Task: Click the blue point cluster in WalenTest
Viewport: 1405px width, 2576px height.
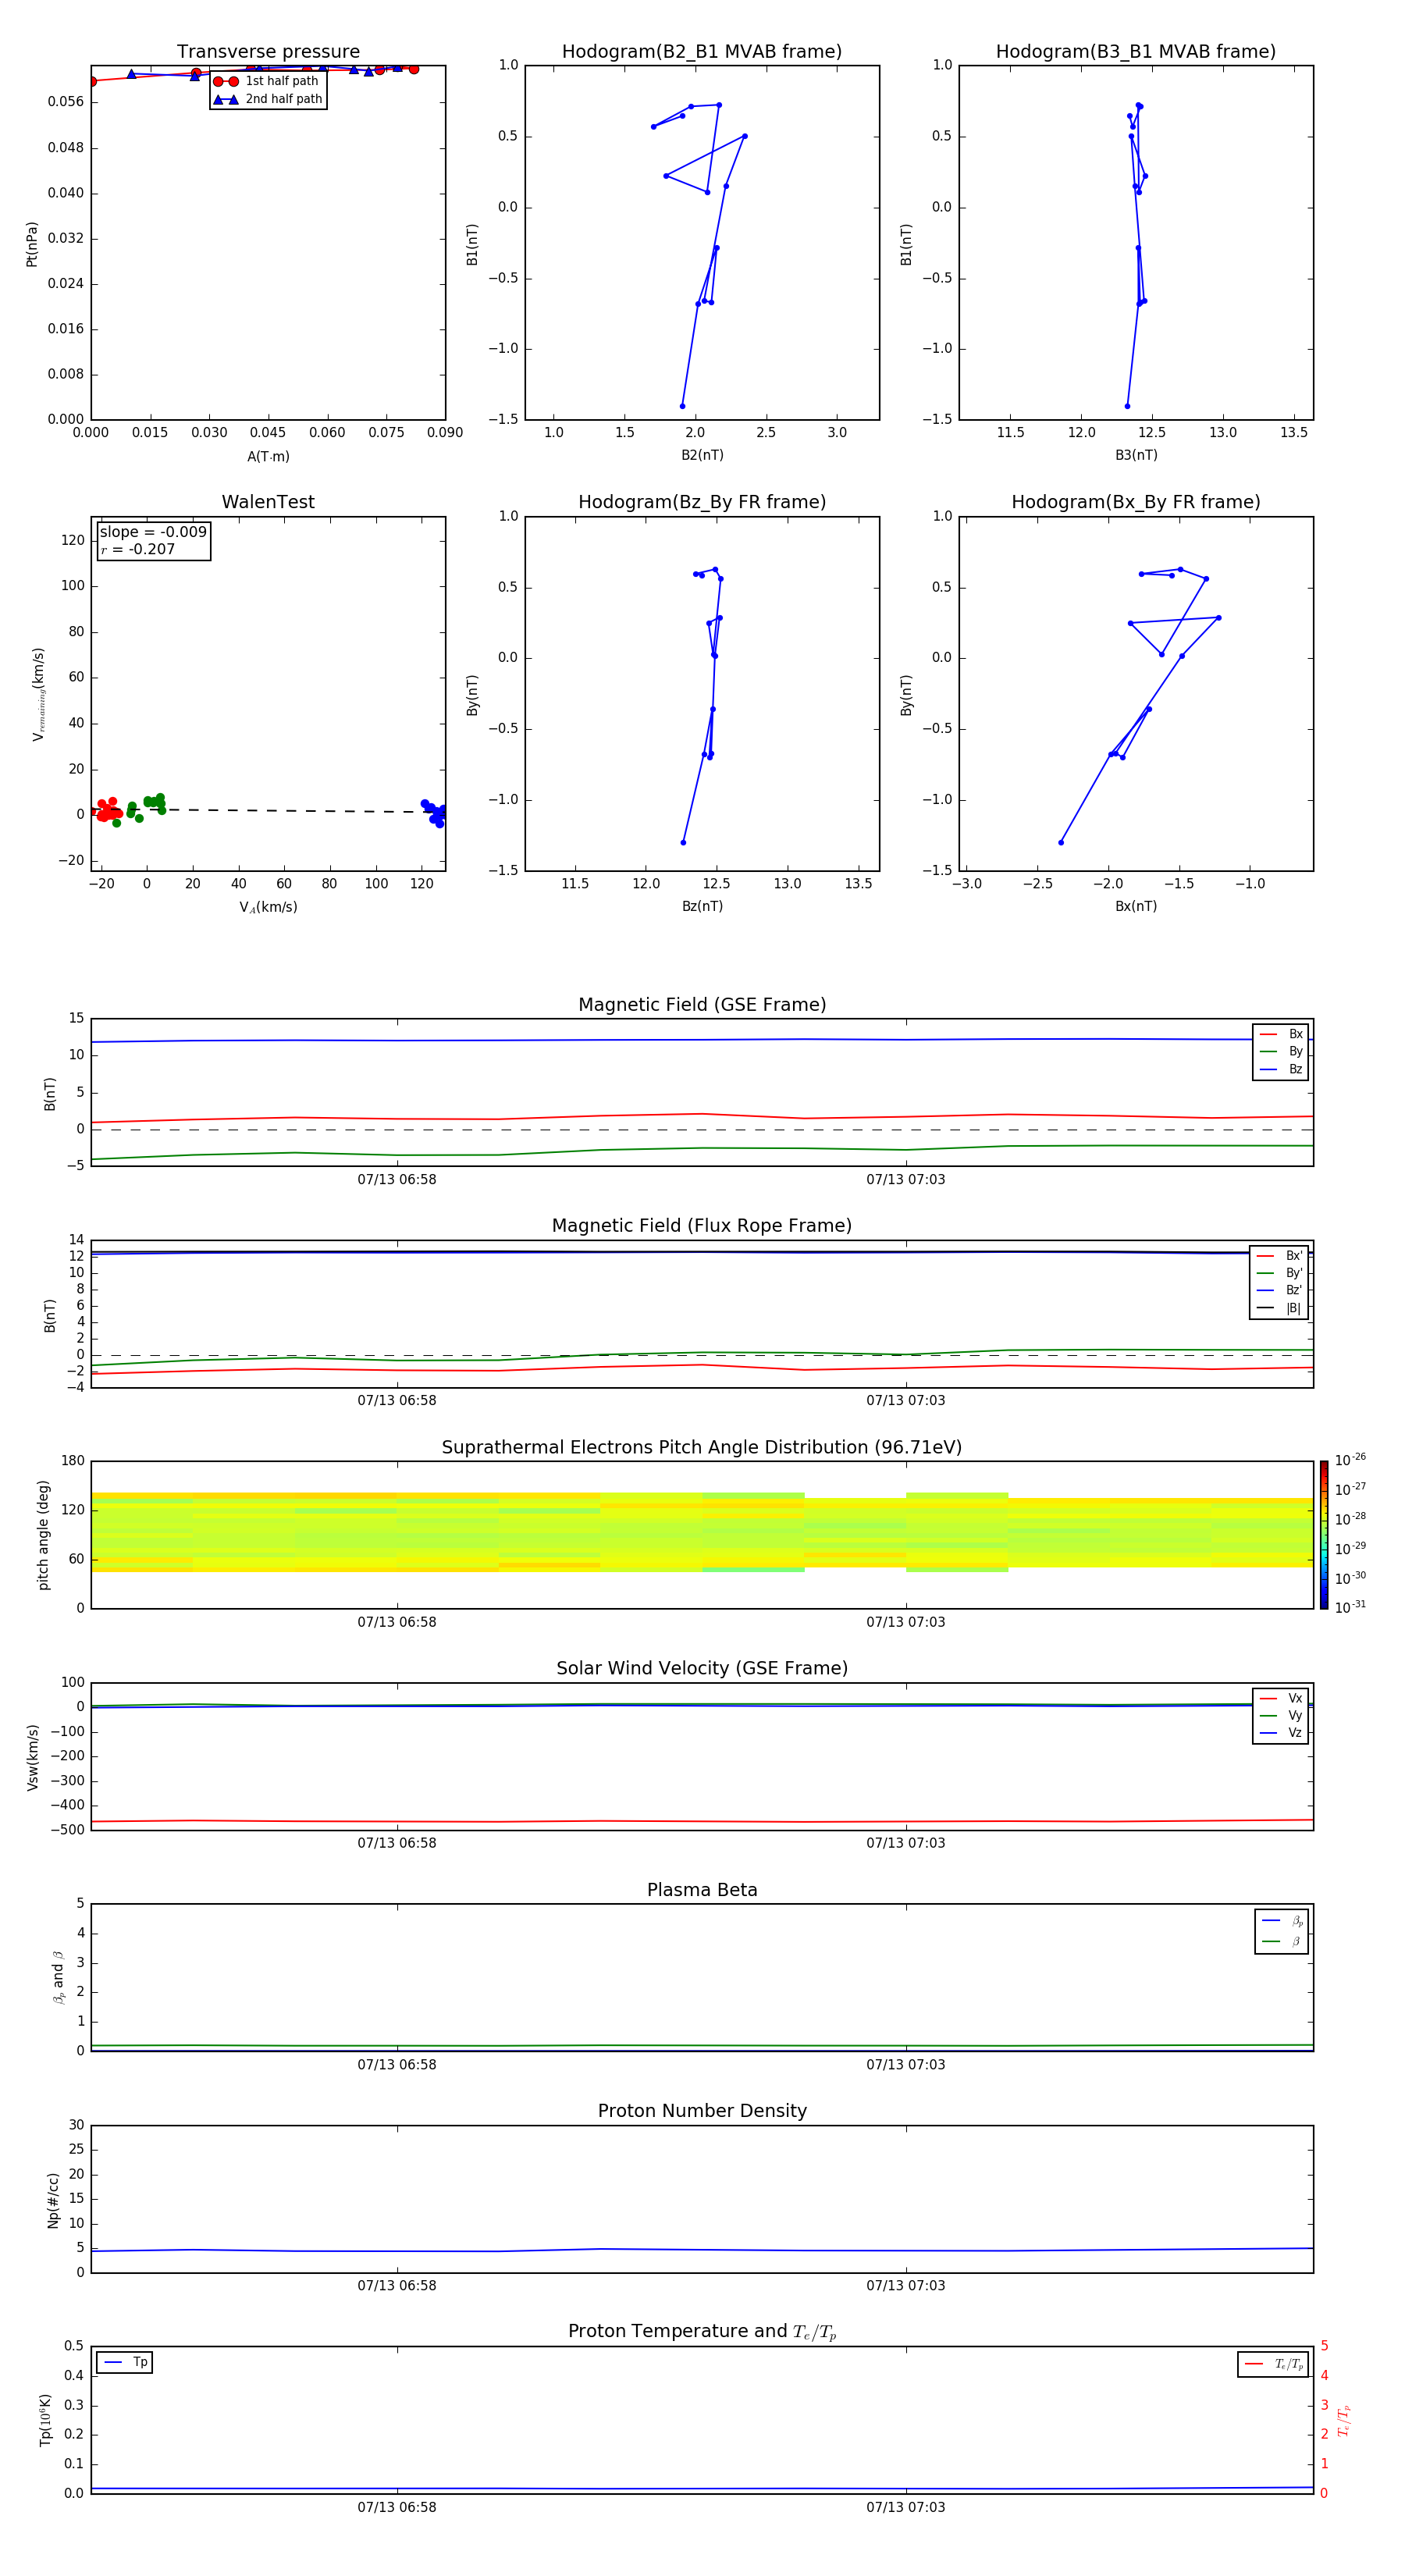Action: click(433, 812)
